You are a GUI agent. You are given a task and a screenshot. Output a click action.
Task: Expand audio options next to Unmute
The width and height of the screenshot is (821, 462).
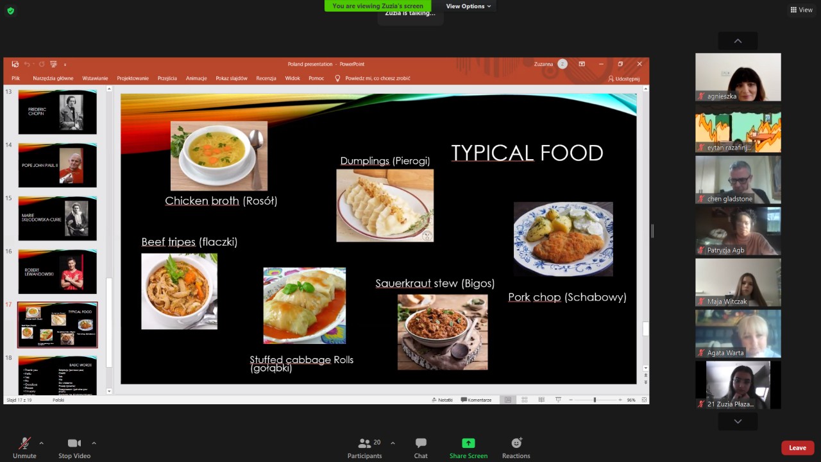42,443
